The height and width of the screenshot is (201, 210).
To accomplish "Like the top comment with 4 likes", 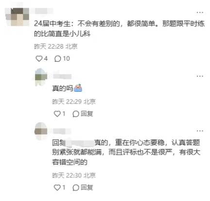I will coord(39,59).
